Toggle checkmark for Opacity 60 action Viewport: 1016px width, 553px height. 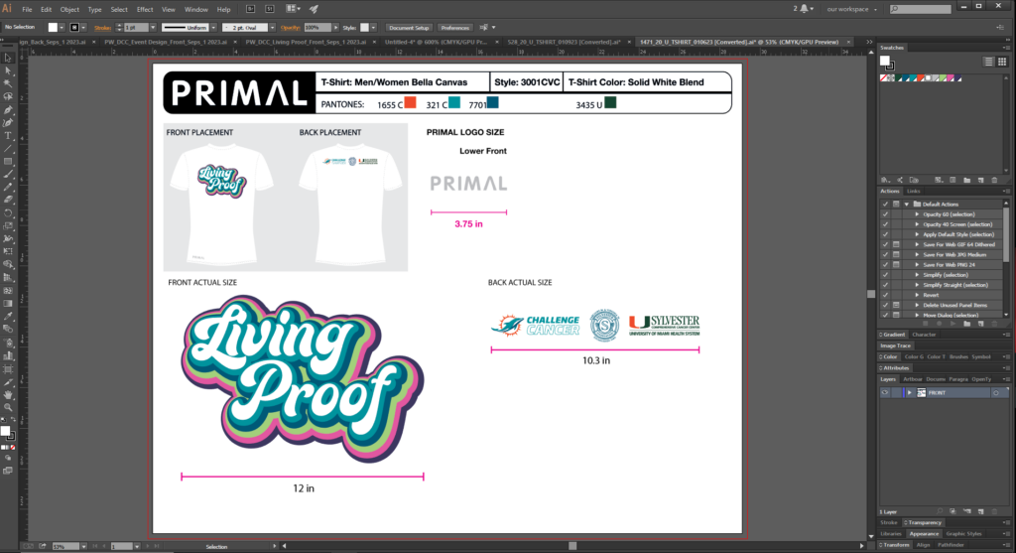[x=885, y=213]
